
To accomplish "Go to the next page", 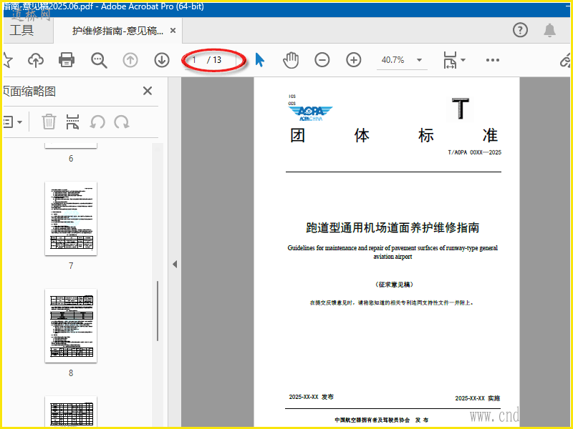I will pos(162,60).
